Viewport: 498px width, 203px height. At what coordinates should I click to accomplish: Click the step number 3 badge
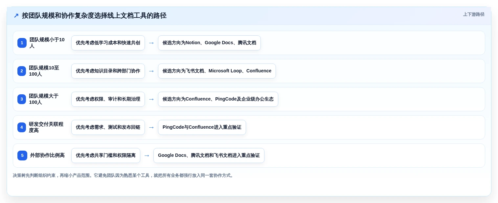(x=22, y=99)
